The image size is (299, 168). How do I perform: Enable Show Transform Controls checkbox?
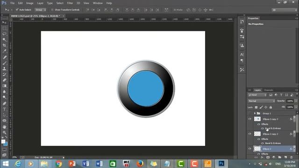[52, 10]
